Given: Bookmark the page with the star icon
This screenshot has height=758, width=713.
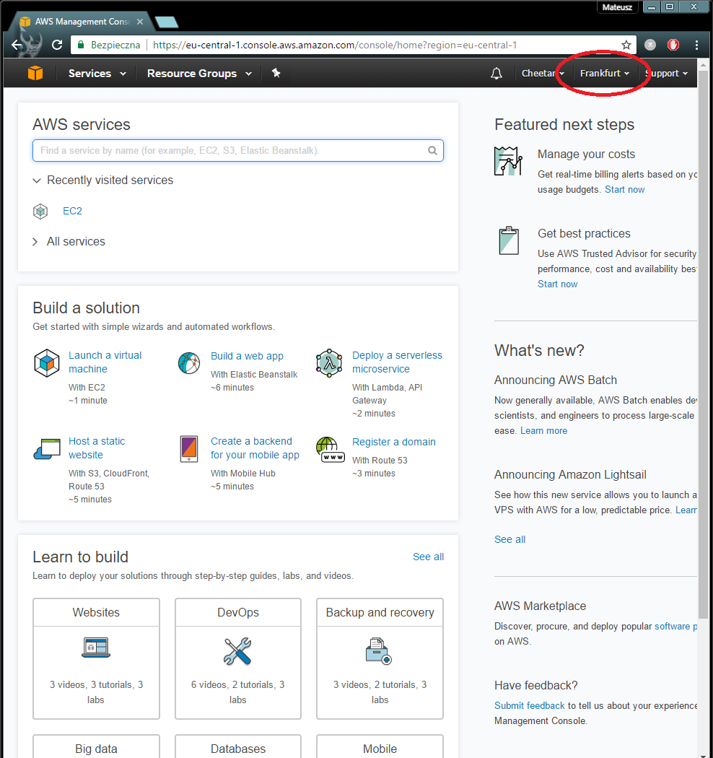Looking at the screenshot, I should click(626, 45).
